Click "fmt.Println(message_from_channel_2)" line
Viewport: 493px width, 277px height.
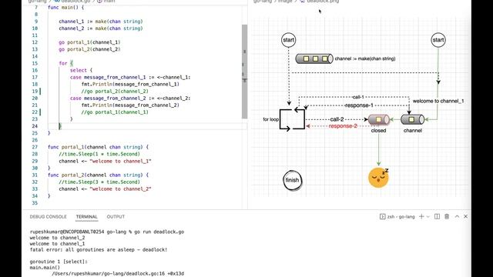(130, 105)
